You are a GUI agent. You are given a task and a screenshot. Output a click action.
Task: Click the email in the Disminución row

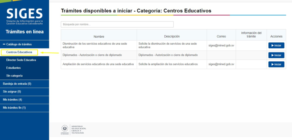pyautogui.click(x=221, y=45)
